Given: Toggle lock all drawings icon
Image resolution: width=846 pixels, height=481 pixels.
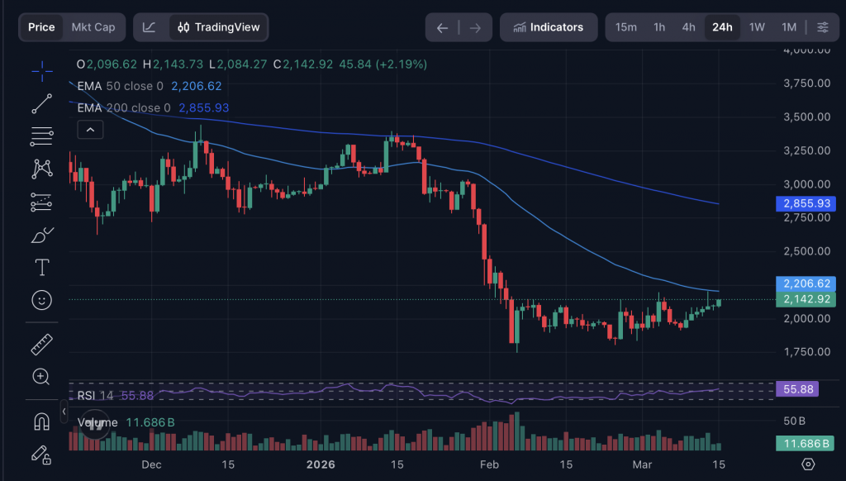Looking at the screenshot, I should pos(41,454).
